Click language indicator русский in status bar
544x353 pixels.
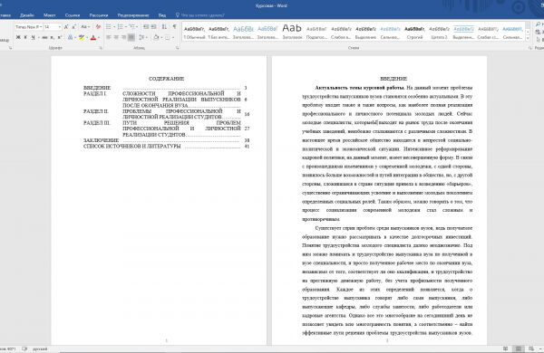[x=40, y=348]
